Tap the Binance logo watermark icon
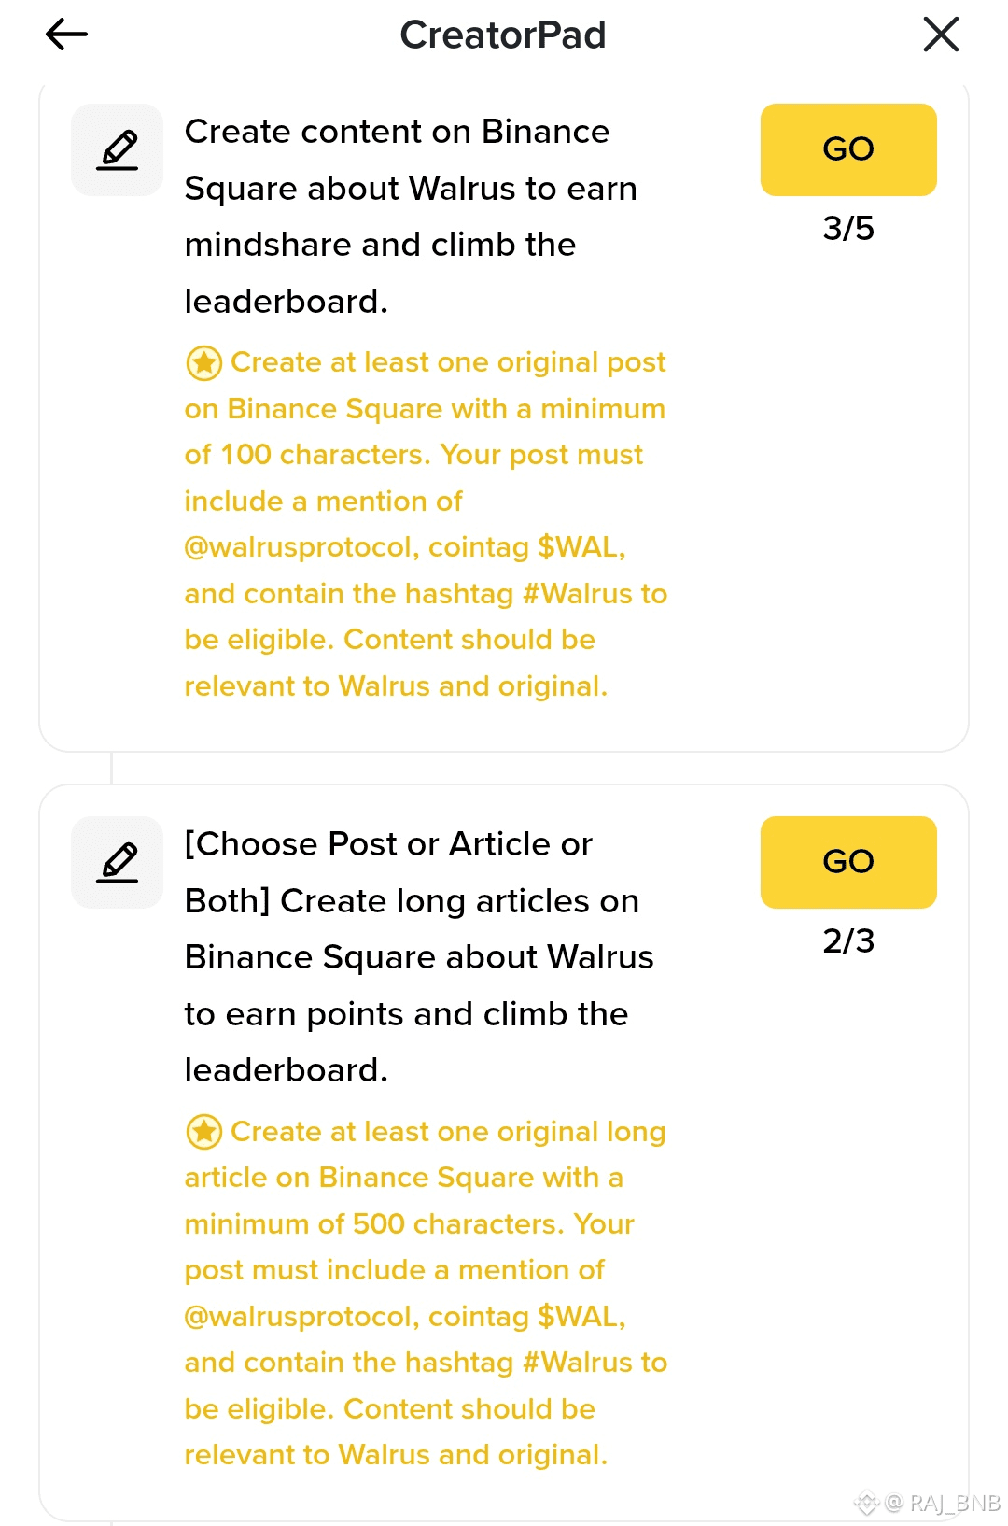 pos(866,1503)
